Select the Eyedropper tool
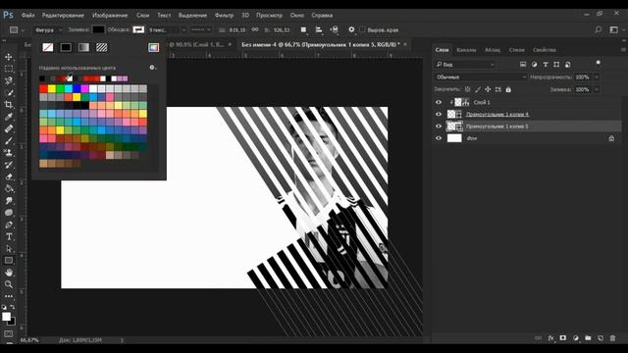 (x=9, y=117)
